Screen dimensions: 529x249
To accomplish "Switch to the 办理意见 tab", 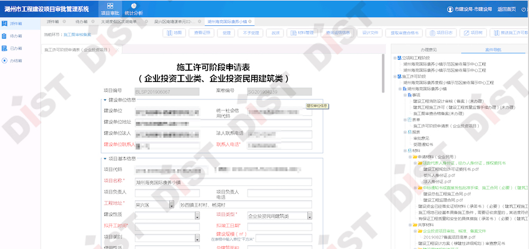I will click(x=427, y=49).
